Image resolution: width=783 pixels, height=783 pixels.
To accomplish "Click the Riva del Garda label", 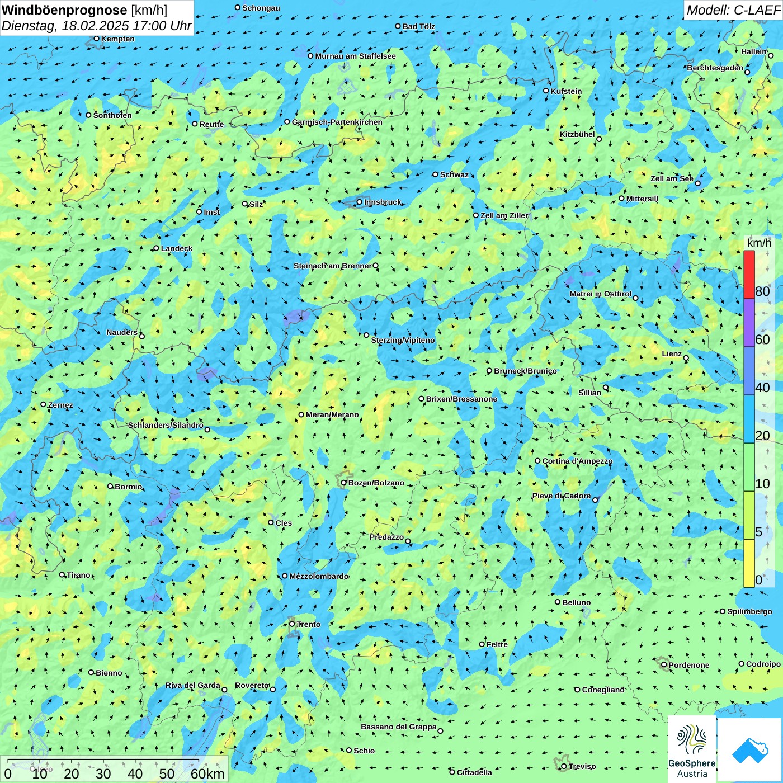I will (x=193, y=685).
